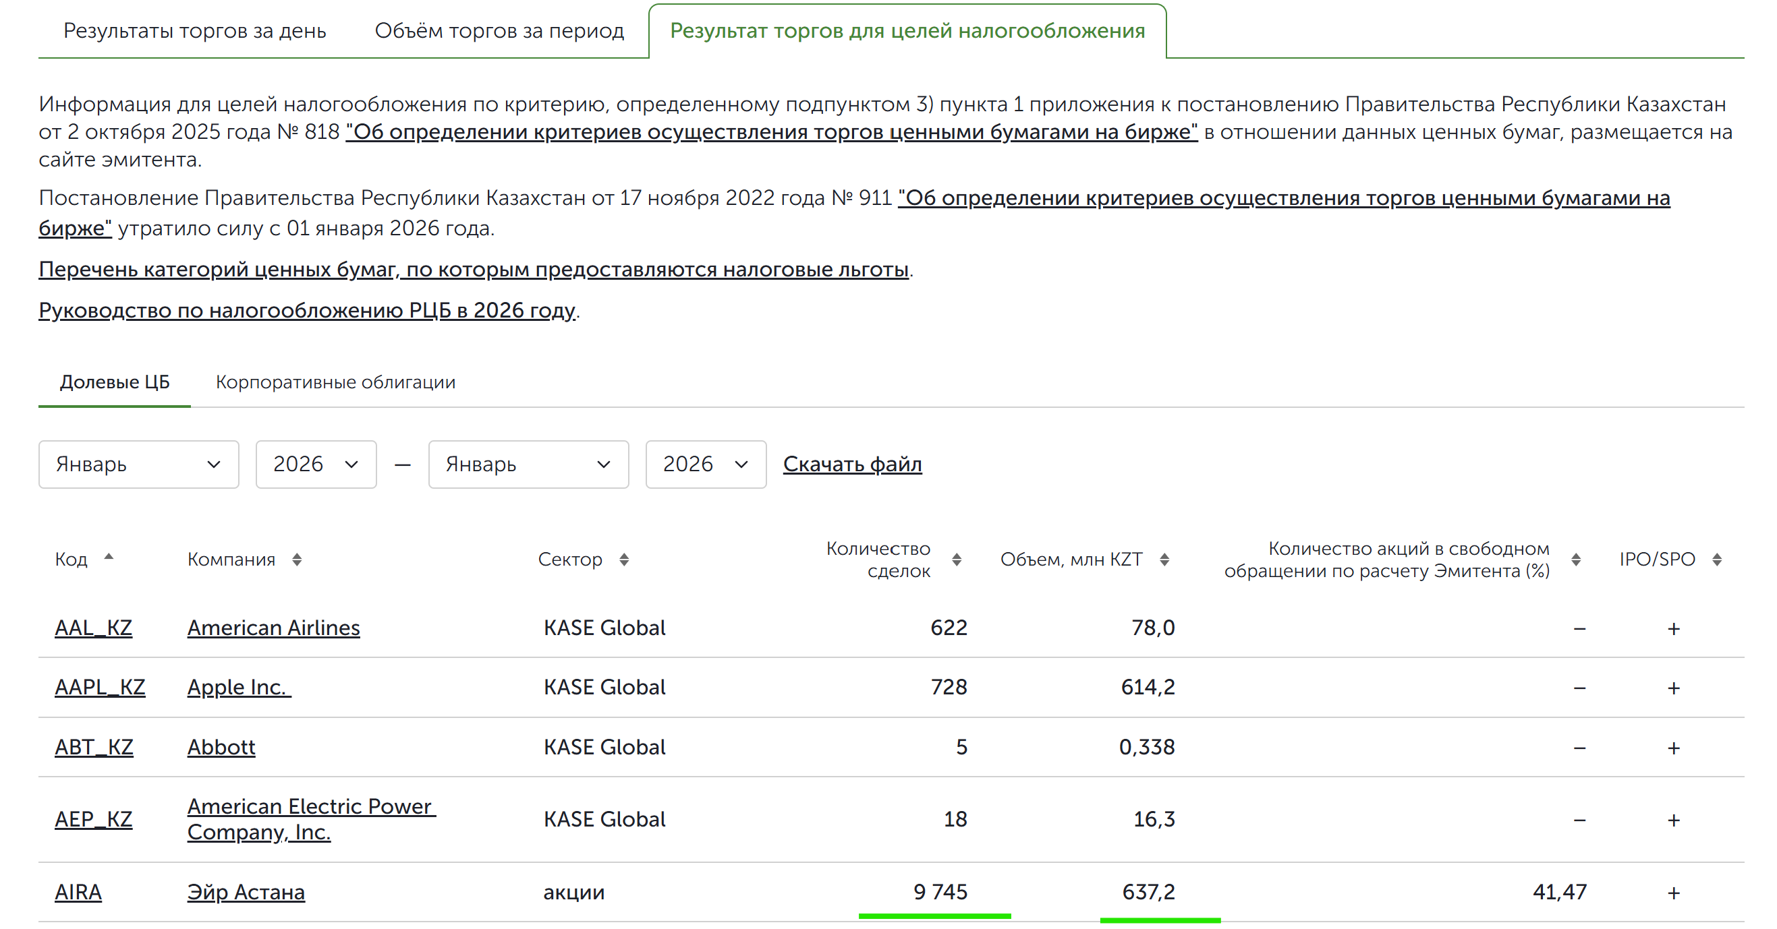The height and width of the screenshot is (929, 1777).
Task: Open the start month Январь dropdown
Action: click(x=139, y=464)
